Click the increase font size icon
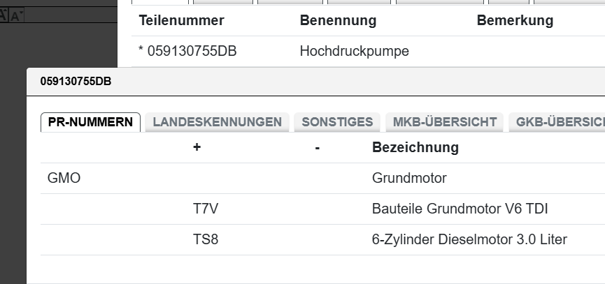Screen dimensions: 605x284 [x=3, y=14]
